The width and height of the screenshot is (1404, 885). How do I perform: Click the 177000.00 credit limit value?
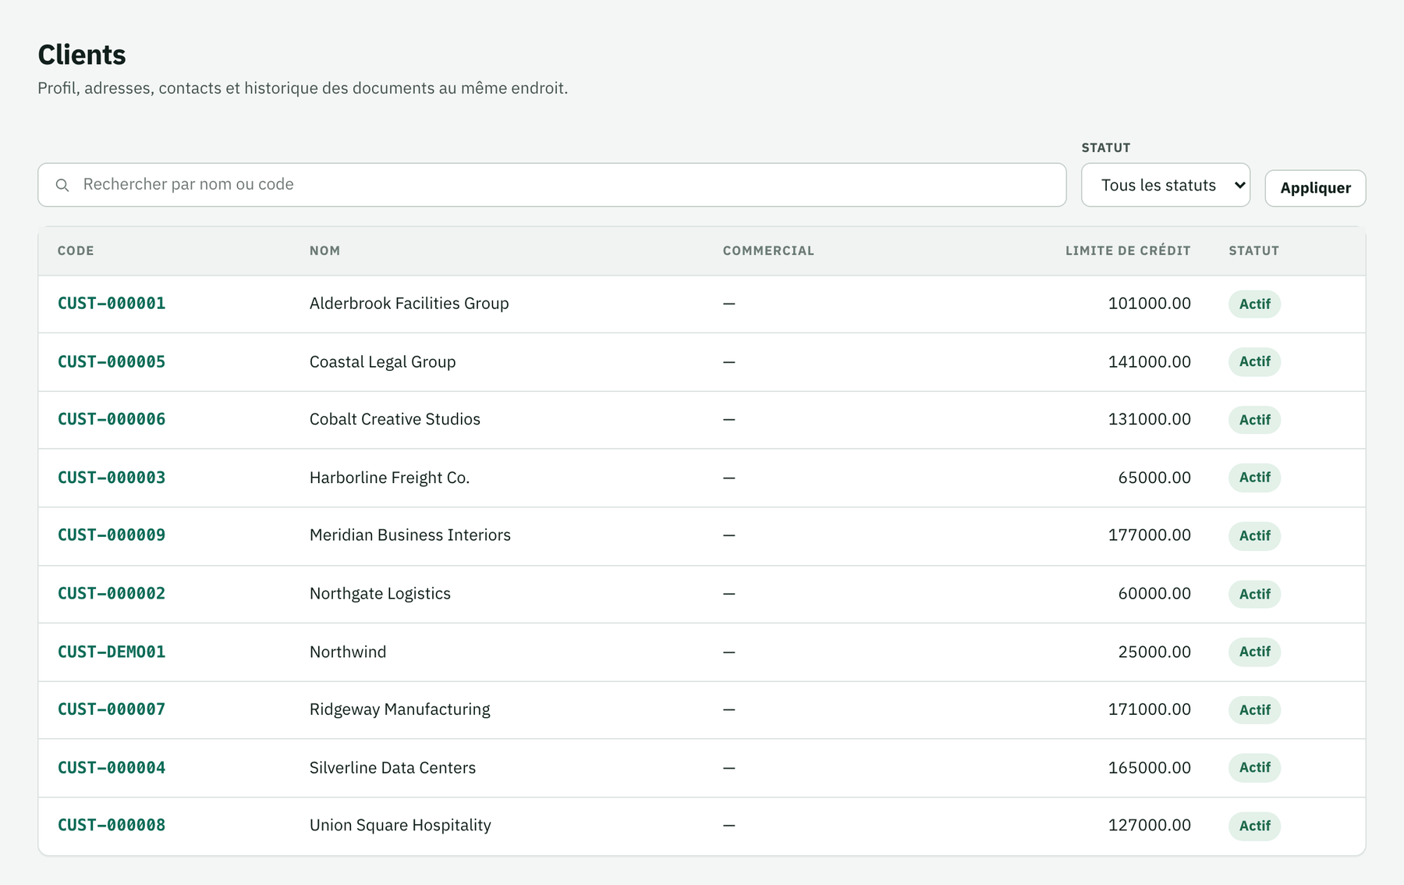click(x=1149, y=535)
